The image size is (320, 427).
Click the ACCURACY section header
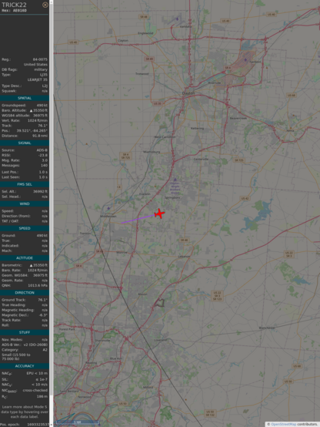point(25,366)
